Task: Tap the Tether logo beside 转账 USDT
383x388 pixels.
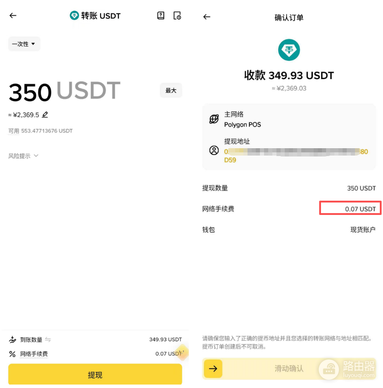Action: (74, 16)
